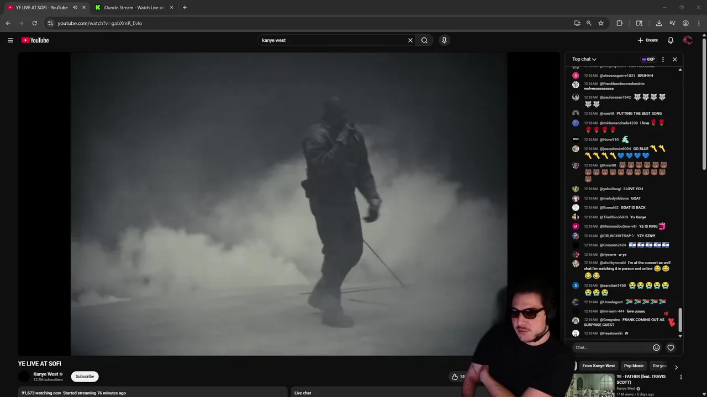The height and width of the screenshot is (397, 707).
Task: Show more chips with right arrow
Action: click(x=676, y=367)
